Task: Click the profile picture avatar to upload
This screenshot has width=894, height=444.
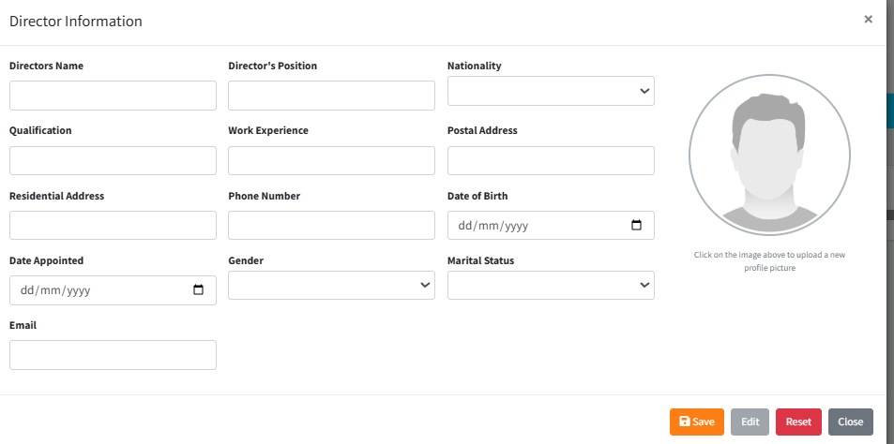Action: tap(769, 159)
